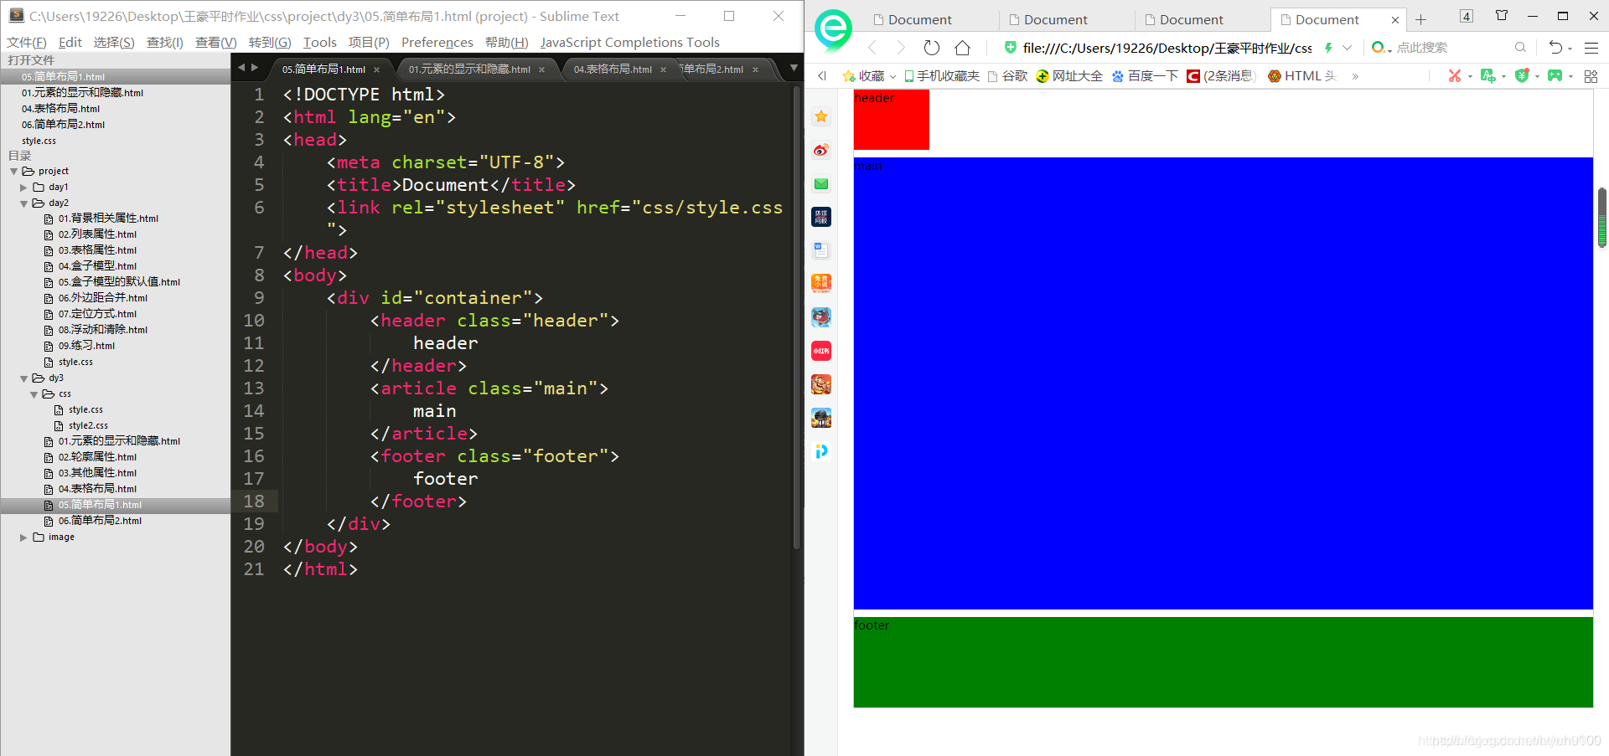Switch to 01.元素的显示和隐藏.html editor tab
Image resolution: width=1609 pixels, height=756 pixels.
point(469,69)
